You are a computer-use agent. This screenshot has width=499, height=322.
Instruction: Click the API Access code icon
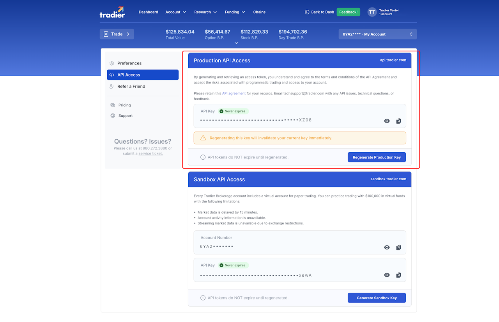point(112,75)
